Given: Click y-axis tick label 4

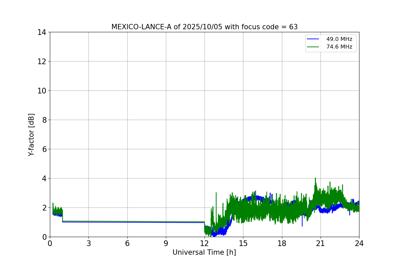Looking at the screenshot, I should (44, 179).
